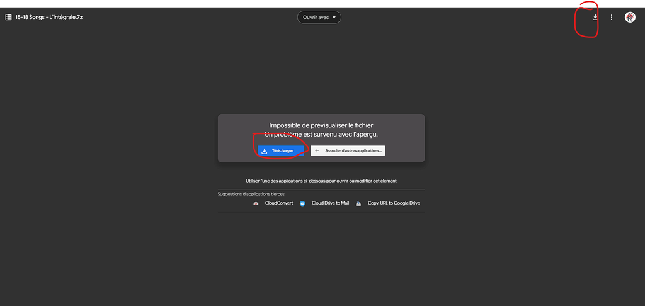645x306 pixels.
Task: Click filename "15-18 Songs - L'intégrale.7z"
Action: [49, 17]
